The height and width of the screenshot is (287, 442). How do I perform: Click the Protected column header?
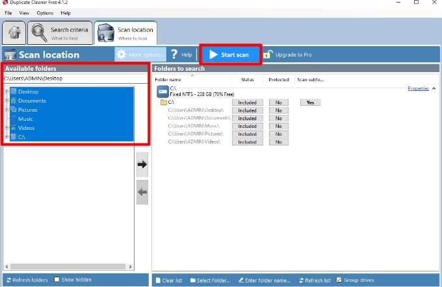click(x=278, y=80)
